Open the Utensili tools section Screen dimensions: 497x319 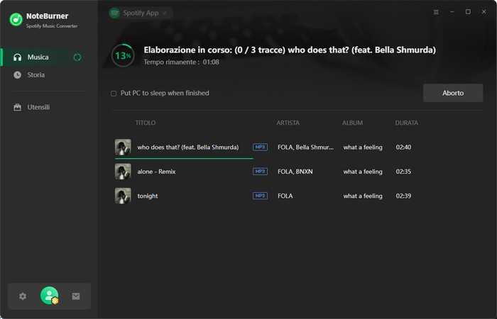[38, 107]
